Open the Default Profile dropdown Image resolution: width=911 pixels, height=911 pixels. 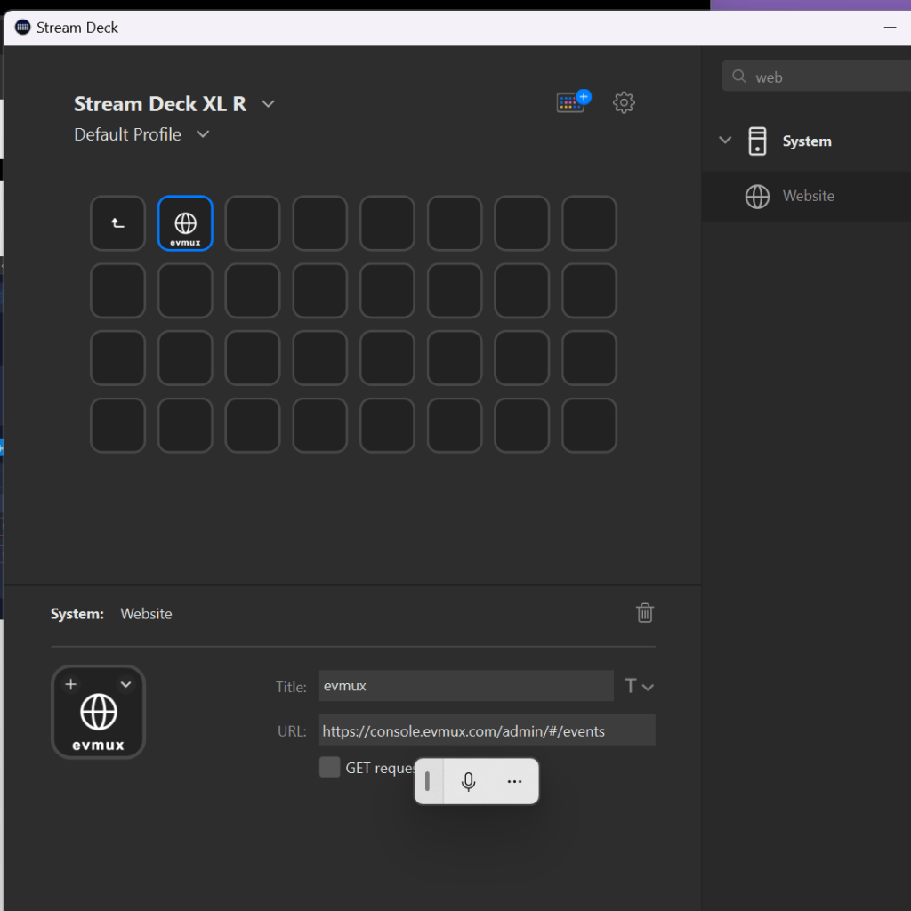click(203, 134)
